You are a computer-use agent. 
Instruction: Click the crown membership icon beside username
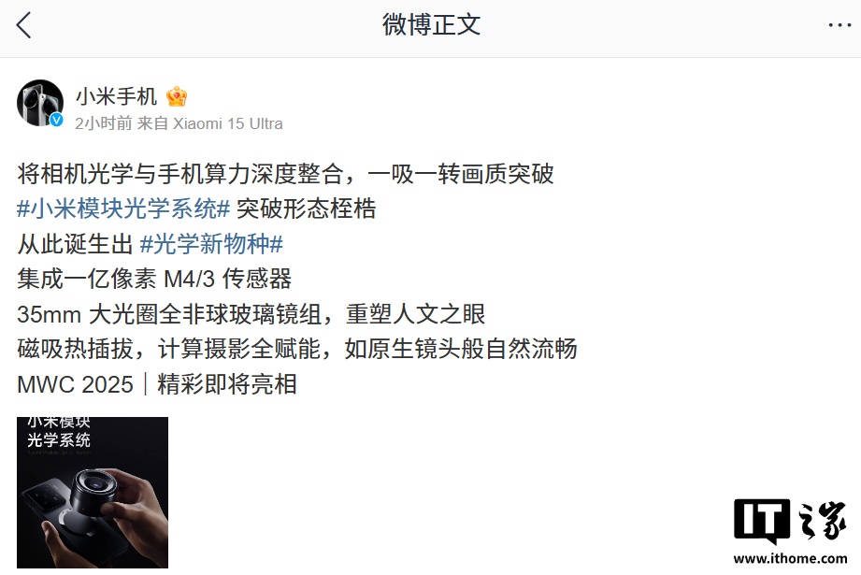pyautogui.click(x=177, y=96)
